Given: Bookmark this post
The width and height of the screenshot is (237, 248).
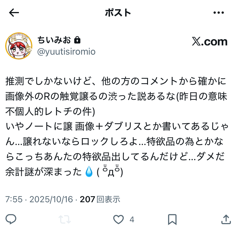Looking at the screenshot, I should [x=172, y=219].
